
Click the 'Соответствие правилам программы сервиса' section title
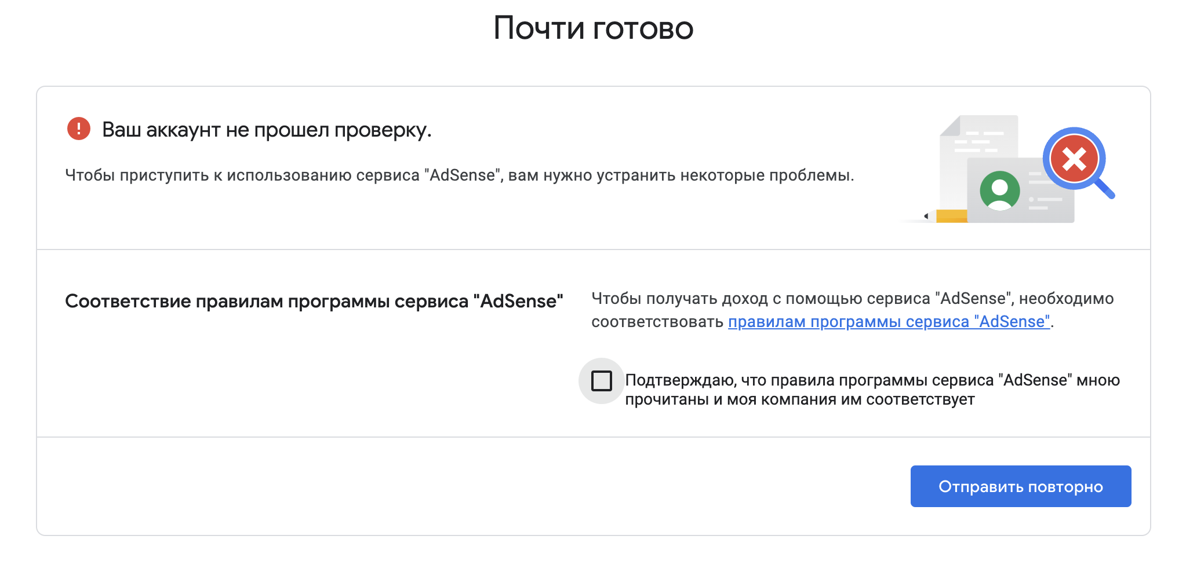(314, 301)
